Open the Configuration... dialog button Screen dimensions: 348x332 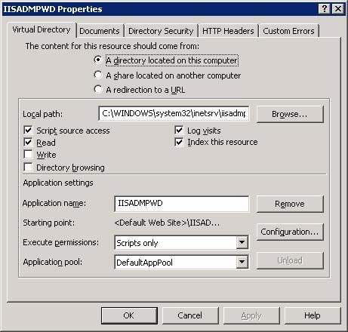[290, 232]
